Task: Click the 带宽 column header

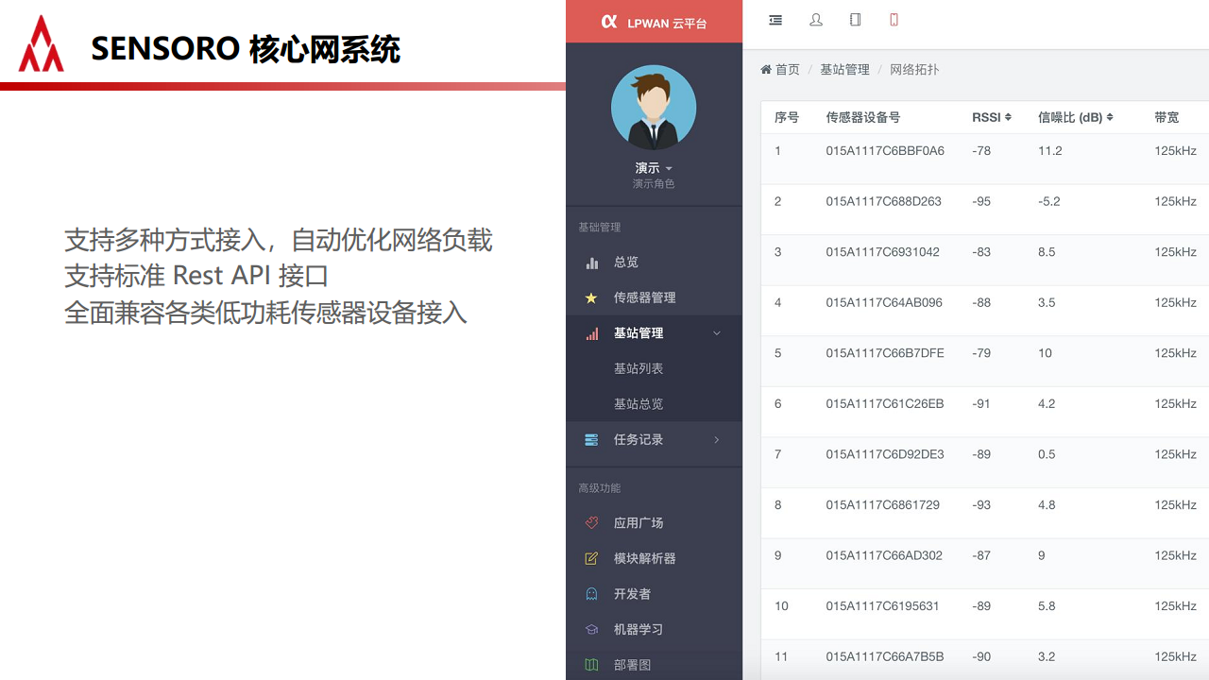Action: pos(1166,118)
